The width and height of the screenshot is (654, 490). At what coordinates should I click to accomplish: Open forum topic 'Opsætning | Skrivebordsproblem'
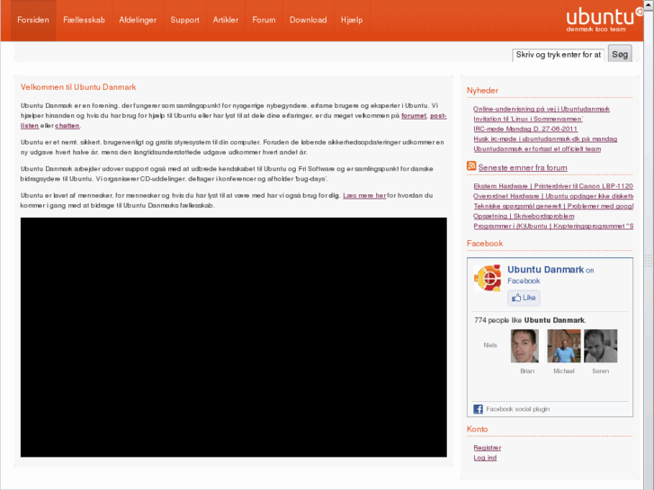524,216
